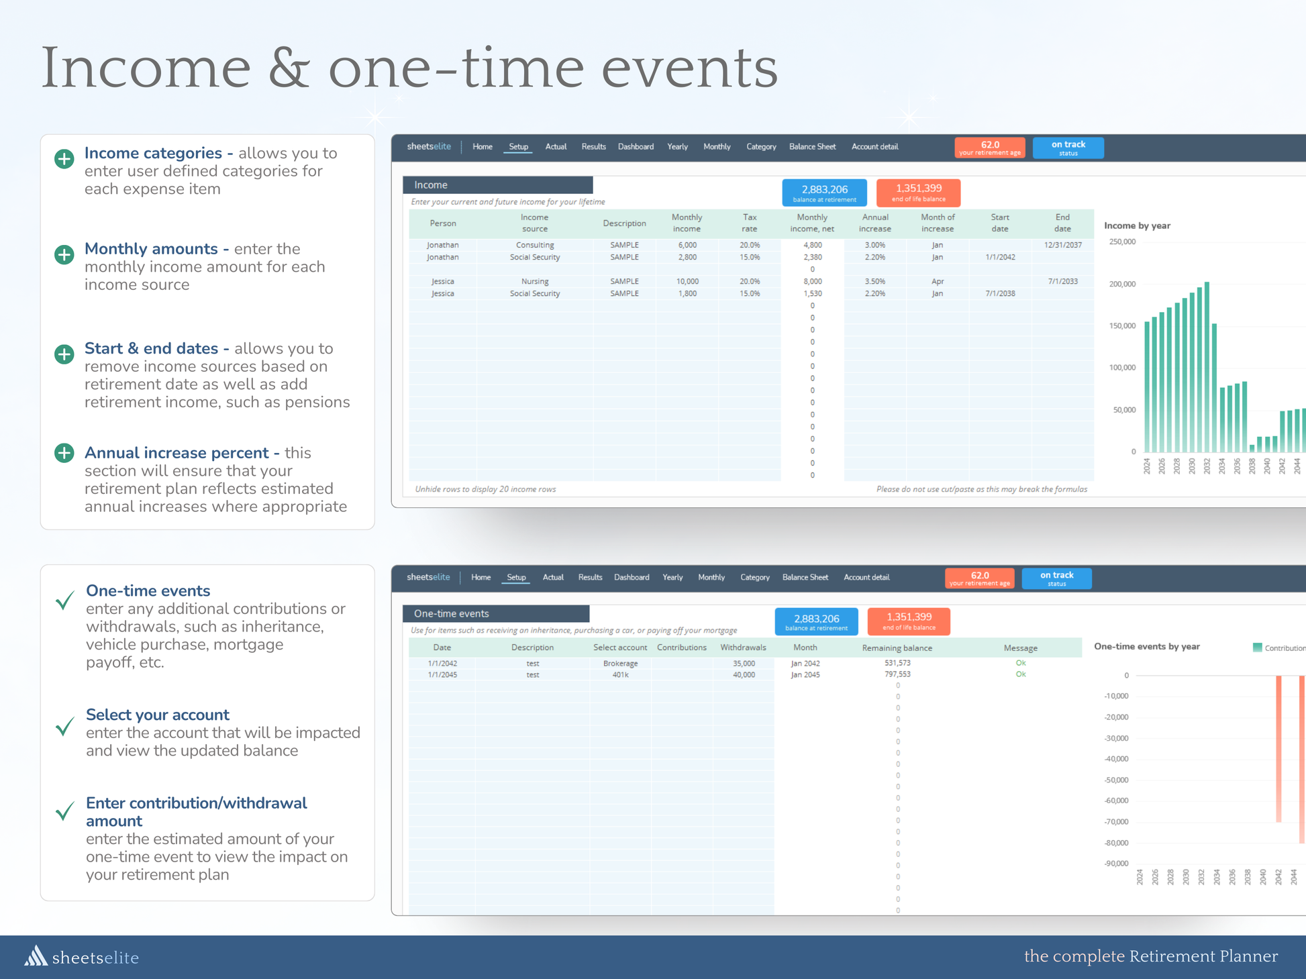Open the Actual tab in the Income sheet
The width and height of the screenshot is (1306, 979).
tap(556, 146)
